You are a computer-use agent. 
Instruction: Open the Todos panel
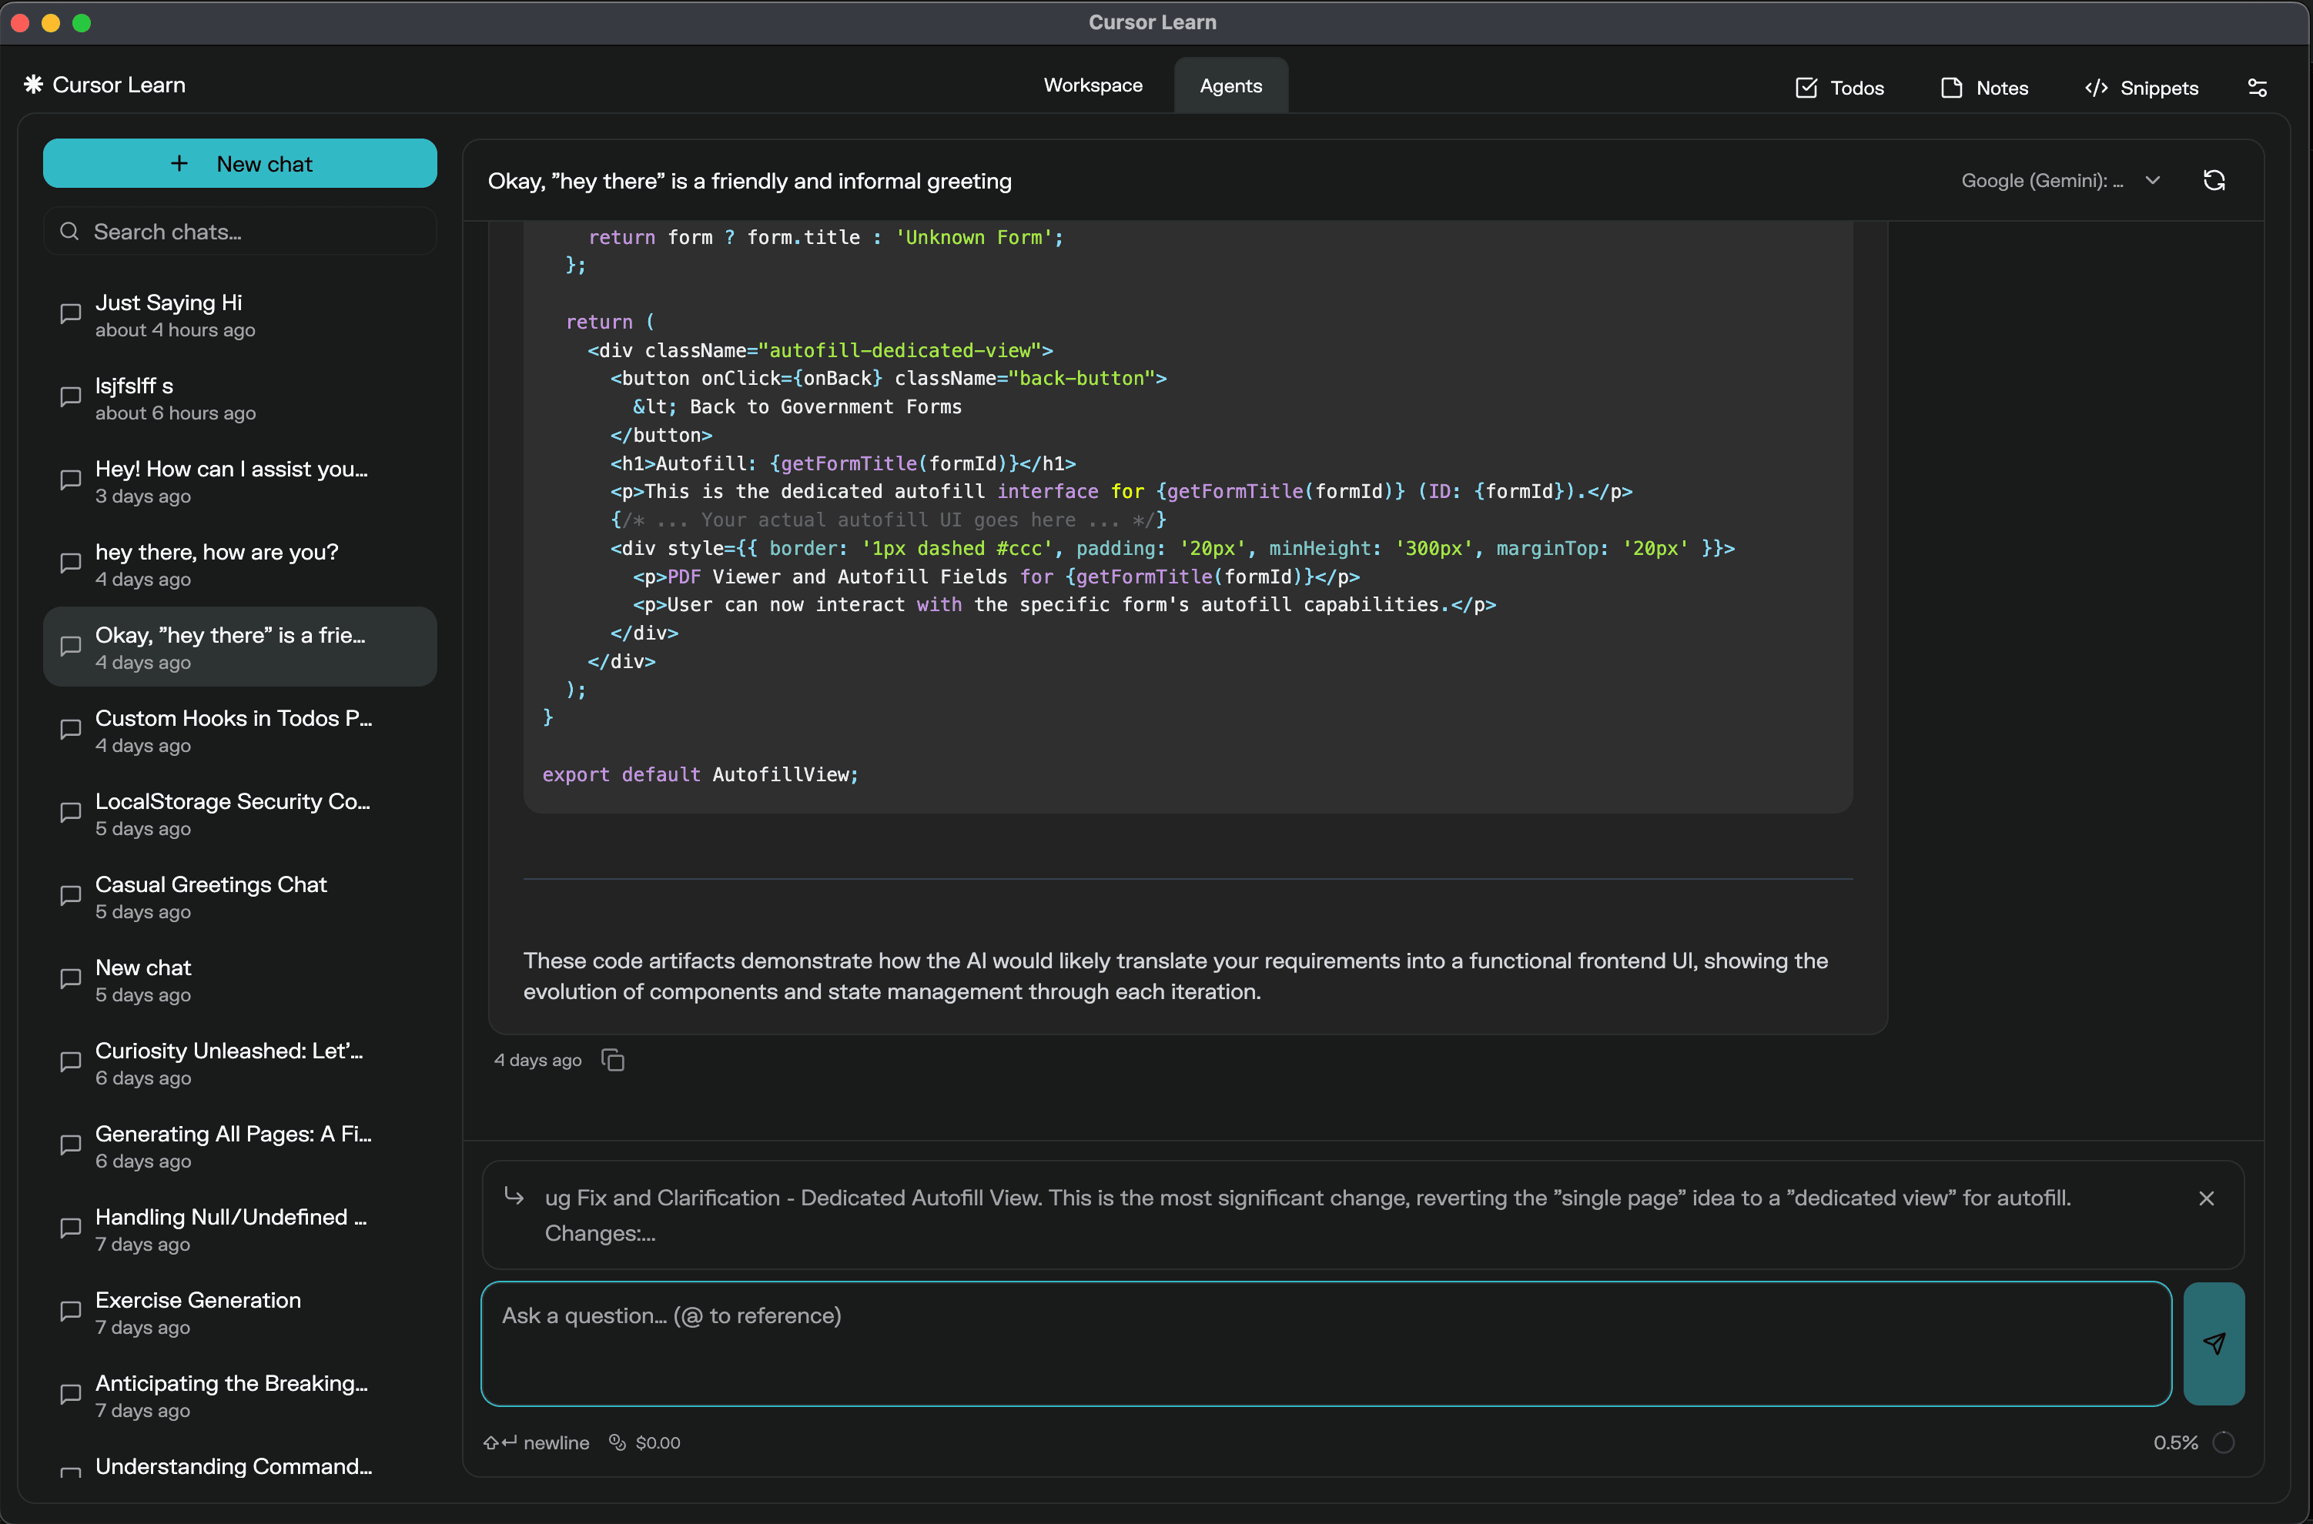point(1839,88)
